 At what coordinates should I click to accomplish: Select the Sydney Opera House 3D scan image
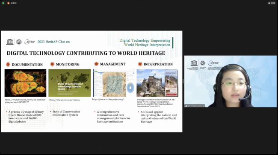[x=25, y=83]
